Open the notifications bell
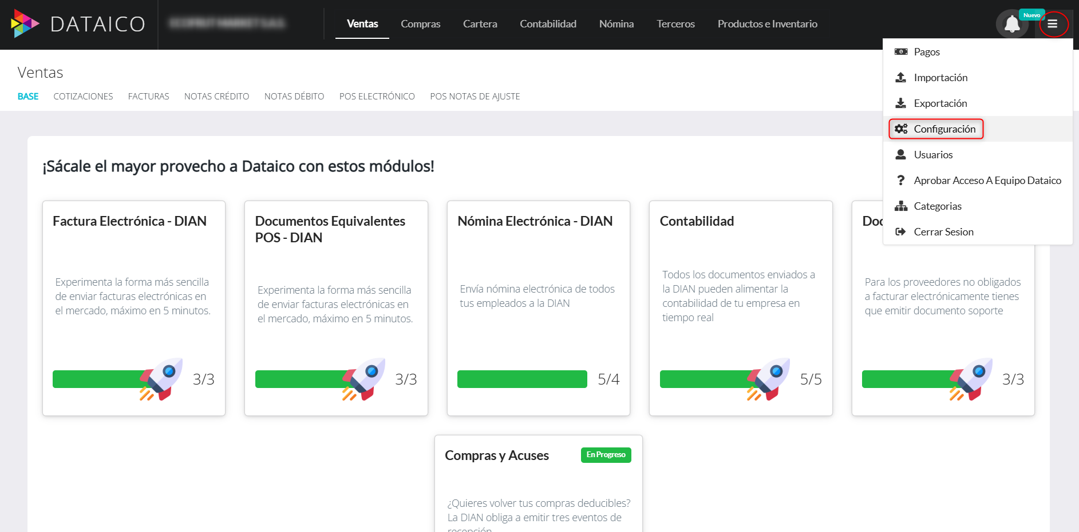Viewport: 1079px width, 532px height. pos(1012,24)
